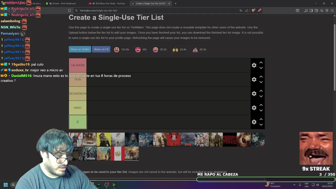The height and width of the screenshot is (189, 336).
Task: Move TILIN row down with arrow
Action: point(261,82)
